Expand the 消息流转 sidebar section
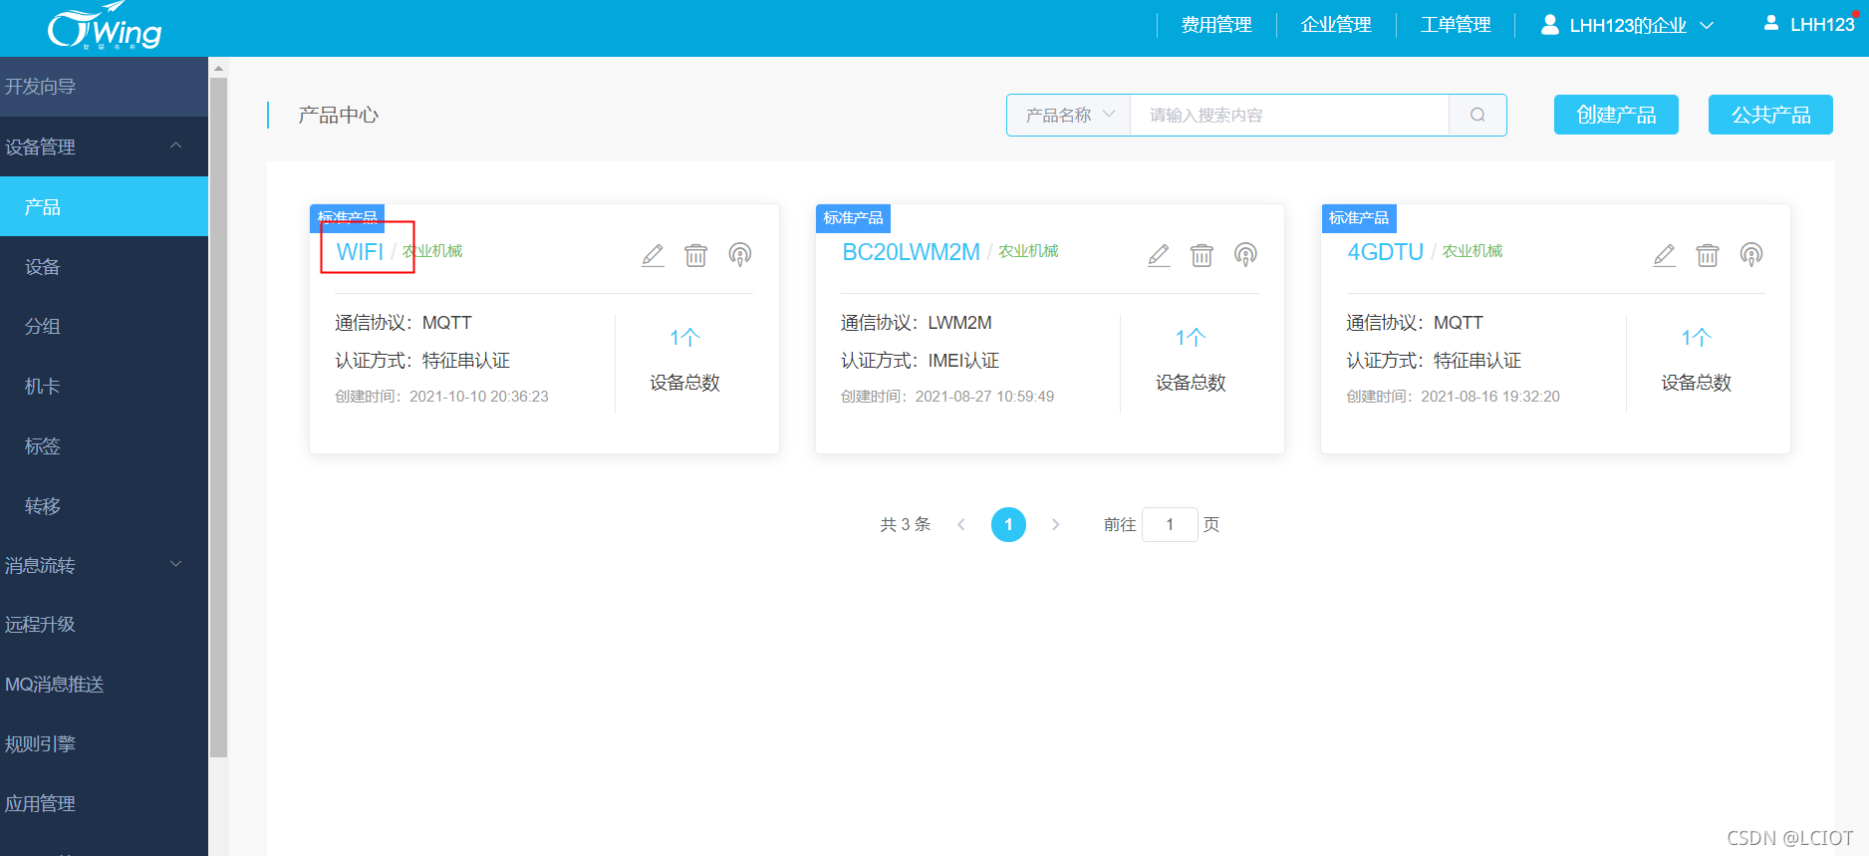 click(104, 565)
